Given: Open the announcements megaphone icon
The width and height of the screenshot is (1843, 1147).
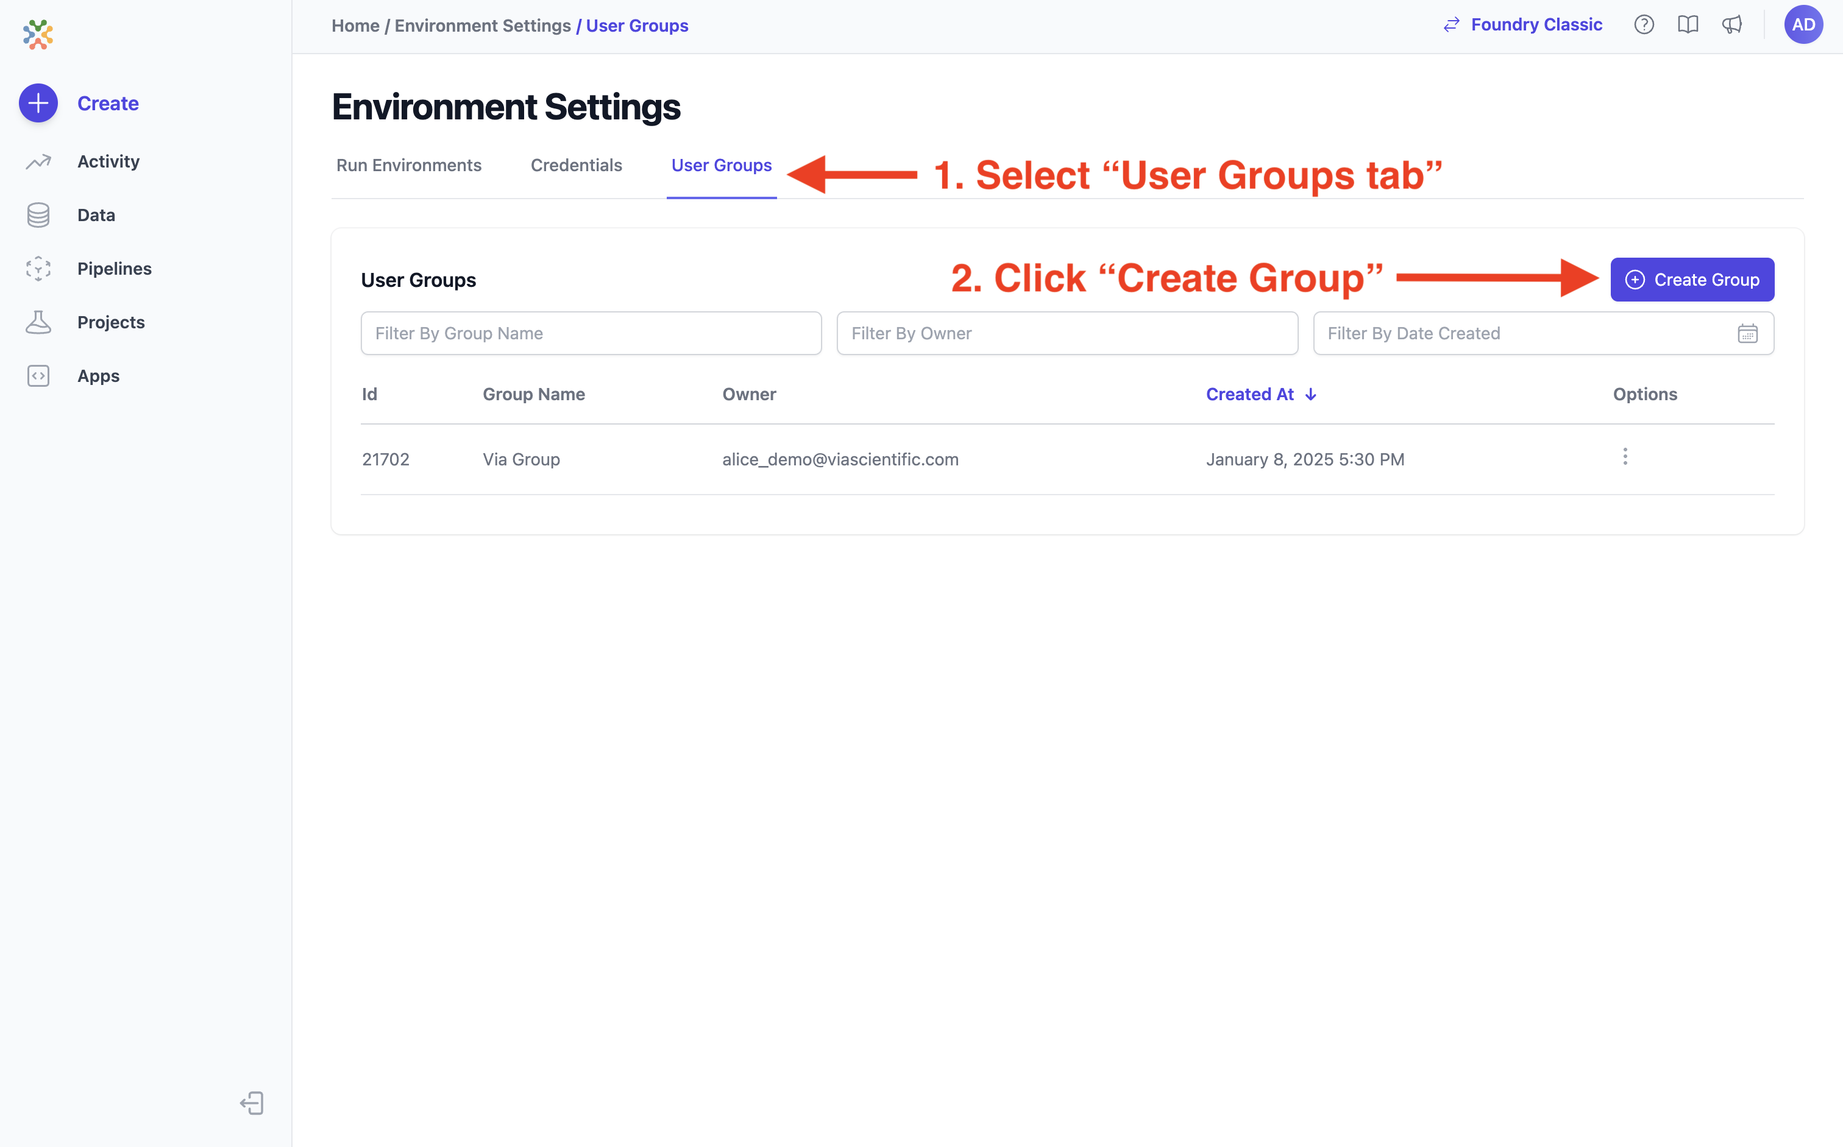Looking at the screenshot, I should 1733,24.
